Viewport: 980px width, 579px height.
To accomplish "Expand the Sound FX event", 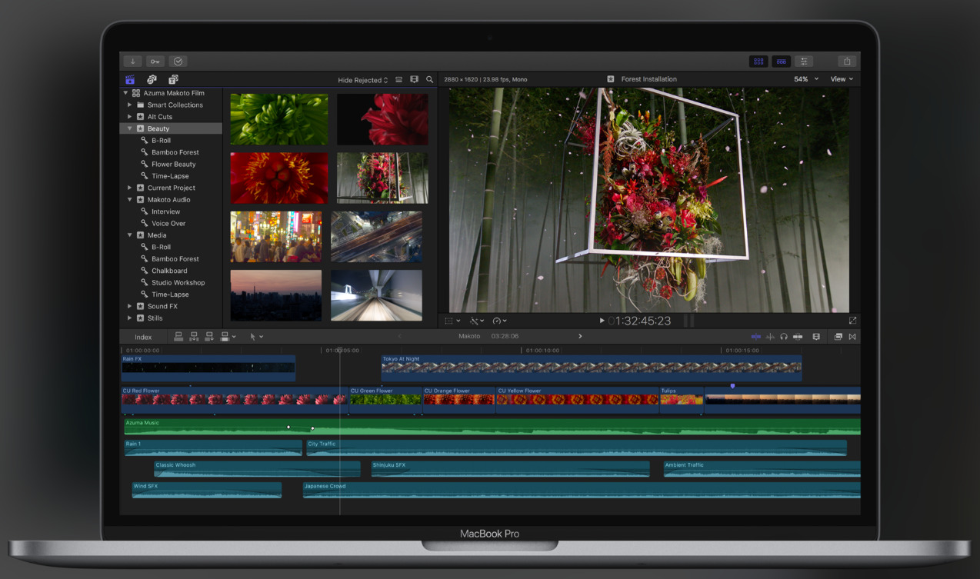I will 130,306.
